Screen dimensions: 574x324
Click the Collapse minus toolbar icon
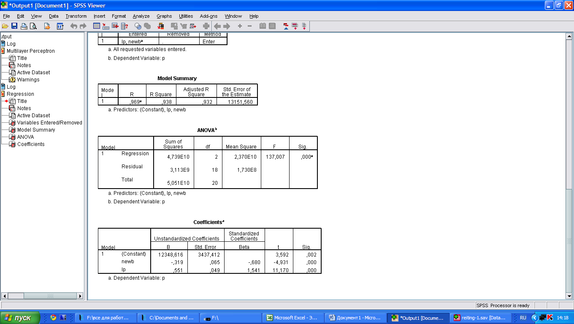(x=249, y=26)
